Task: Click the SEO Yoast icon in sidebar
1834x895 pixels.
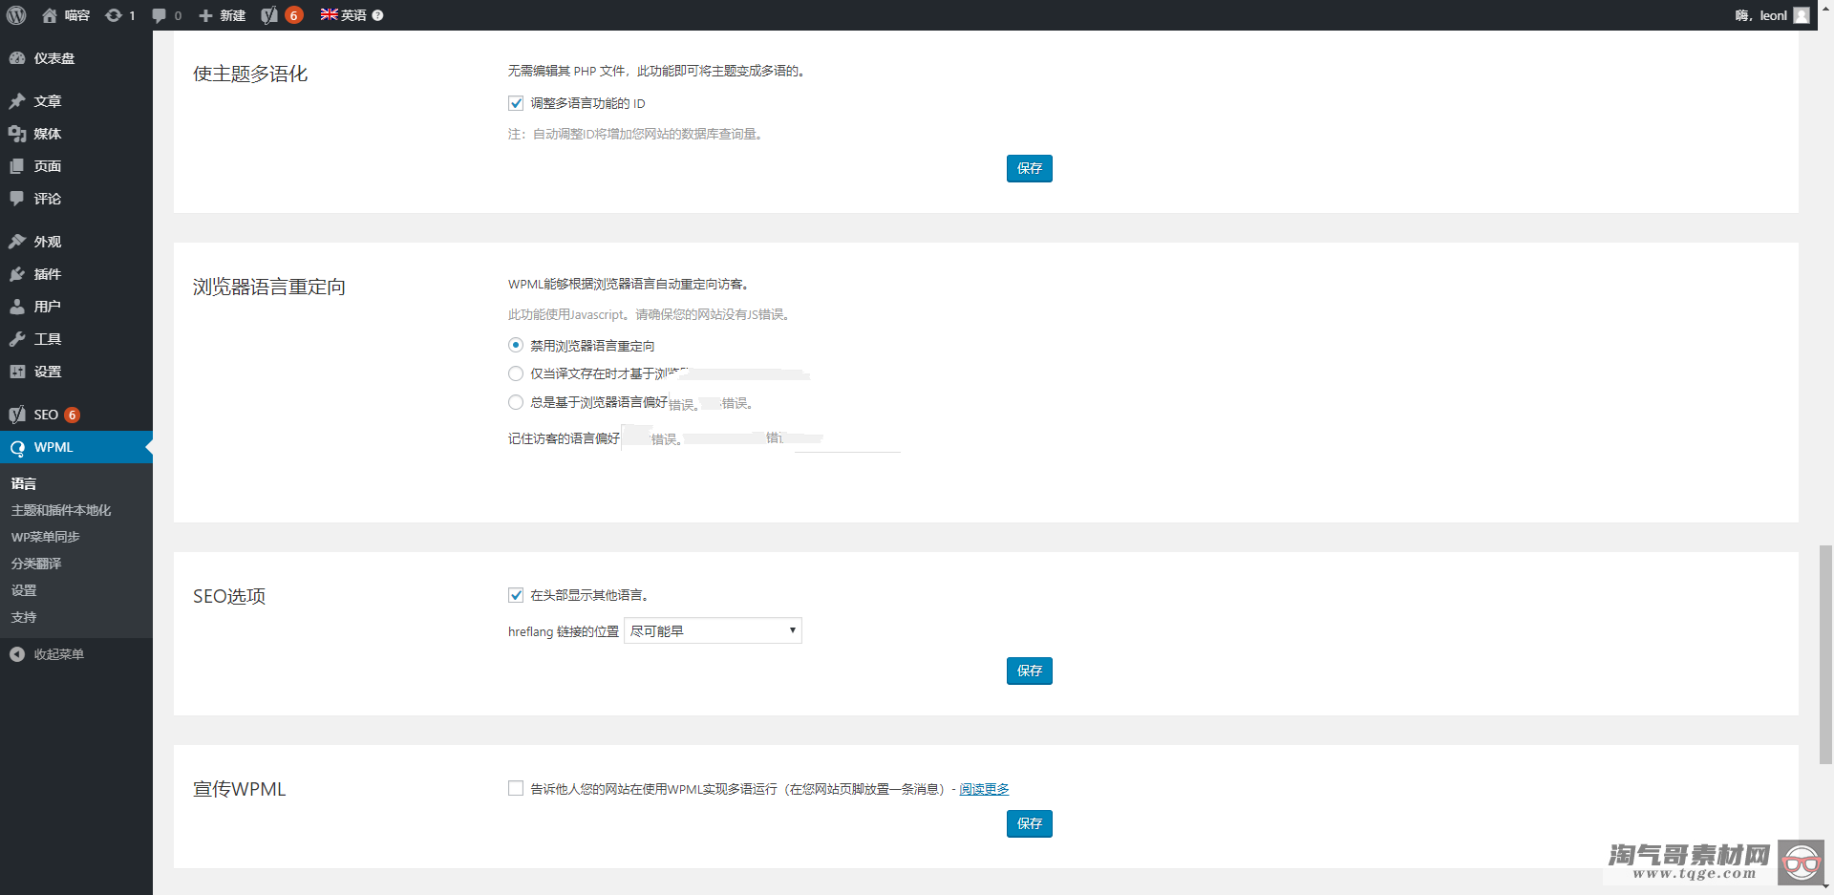Action: click(x=17, y=415)
